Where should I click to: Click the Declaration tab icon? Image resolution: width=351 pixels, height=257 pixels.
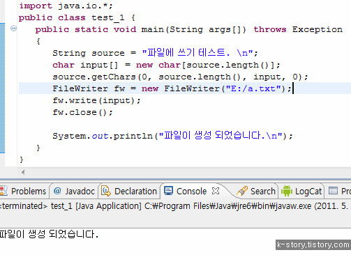pos(106,191)
